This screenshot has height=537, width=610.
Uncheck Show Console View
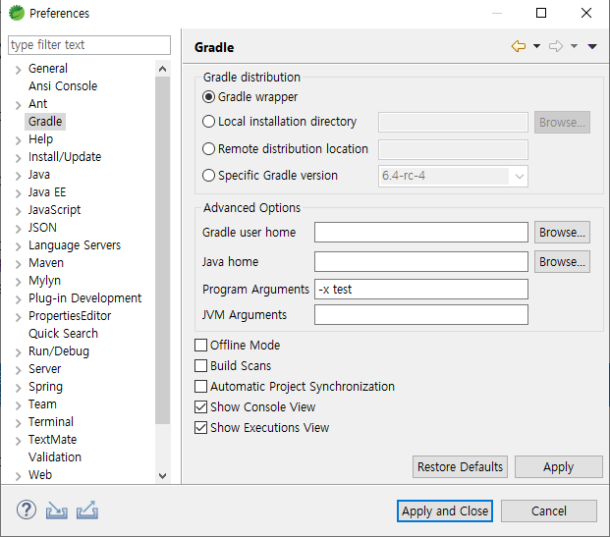click(x=200, y=406)
